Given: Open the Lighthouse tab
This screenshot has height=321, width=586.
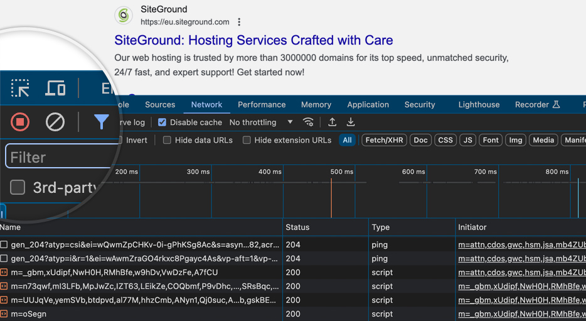Looking at the screenshot, I should [479, 105].
